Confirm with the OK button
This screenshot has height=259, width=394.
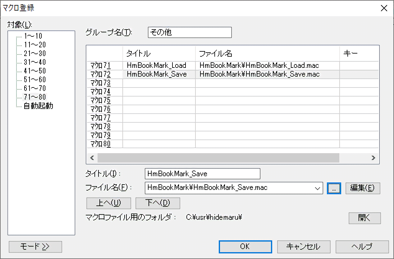[x=245, y=247]
